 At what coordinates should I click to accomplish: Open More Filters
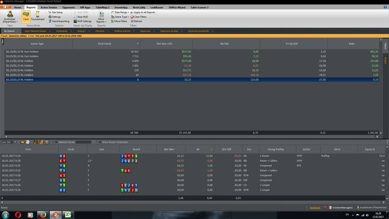tap(119, 21)
